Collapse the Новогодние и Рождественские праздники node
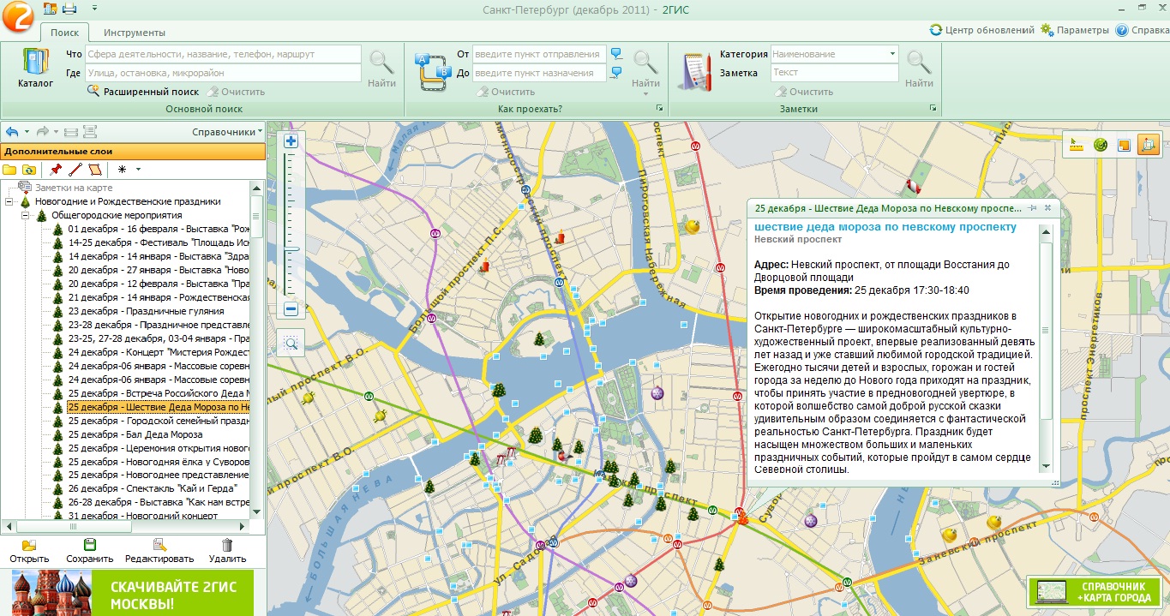 pos(9,201)
